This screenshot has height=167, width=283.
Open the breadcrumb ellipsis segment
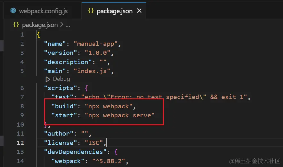coord(68,25)
